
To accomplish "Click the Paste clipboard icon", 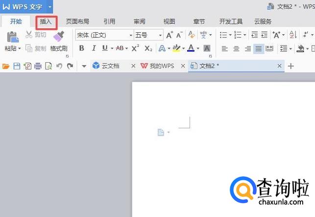I will [12, 37].
